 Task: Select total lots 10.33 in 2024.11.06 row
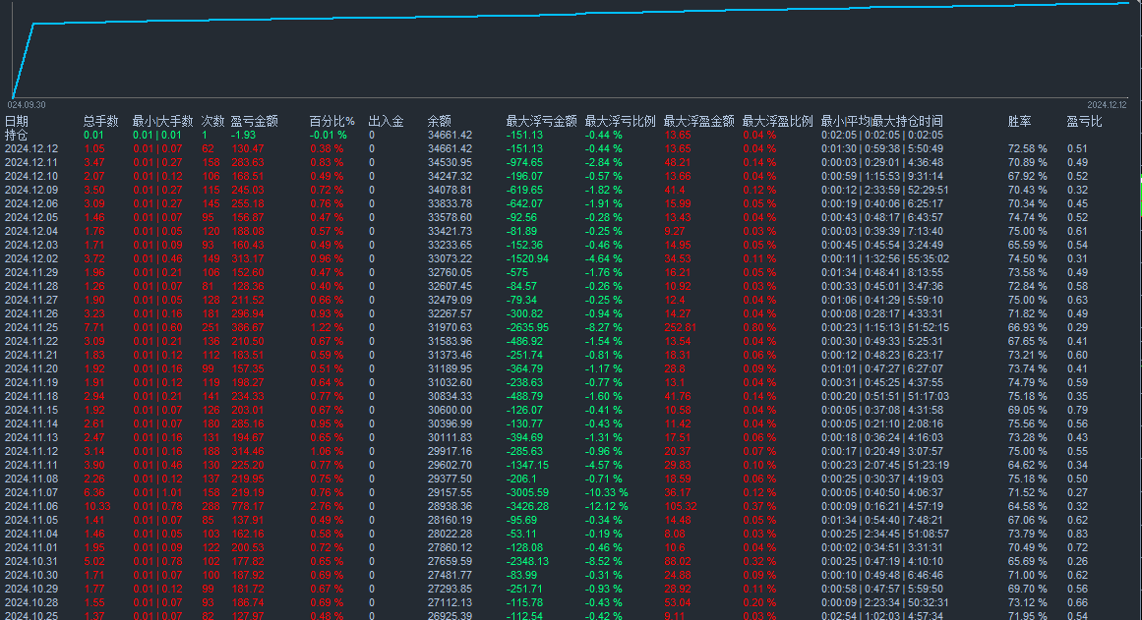click(x=96, y=506)
